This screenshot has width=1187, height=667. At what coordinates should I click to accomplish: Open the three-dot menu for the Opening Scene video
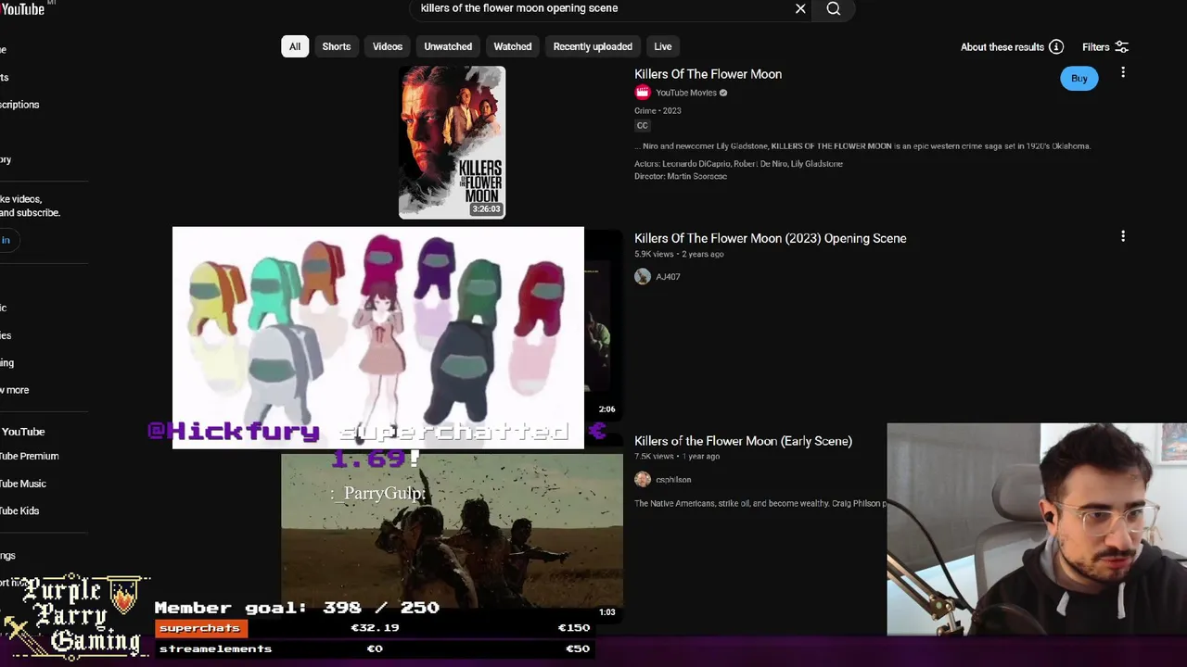pyautogui.click(x=1123, y=236)
